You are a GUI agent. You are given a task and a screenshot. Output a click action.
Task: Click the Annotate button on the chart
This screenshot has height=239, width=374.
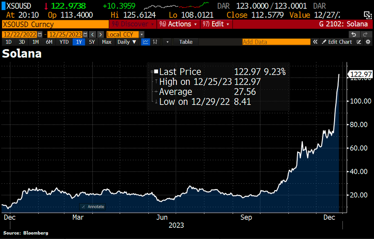(x=93, y=207)
